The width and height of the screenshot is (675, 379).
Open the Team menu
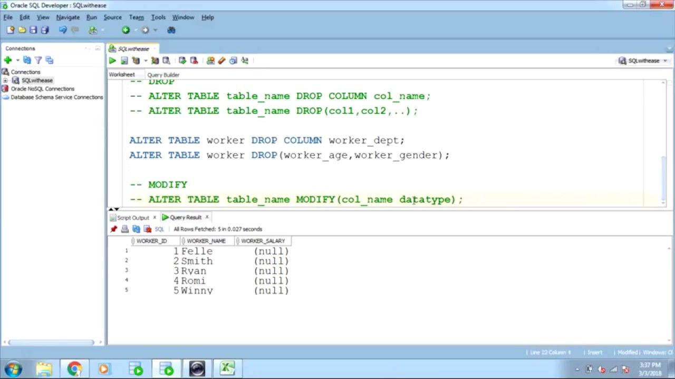[136, 17]
